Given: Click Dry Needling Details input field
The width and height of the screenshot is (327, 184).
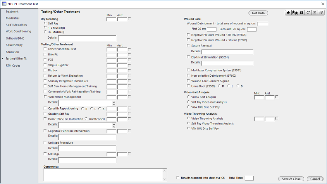Looking at the screenshot, I should [x=87, y=38].
